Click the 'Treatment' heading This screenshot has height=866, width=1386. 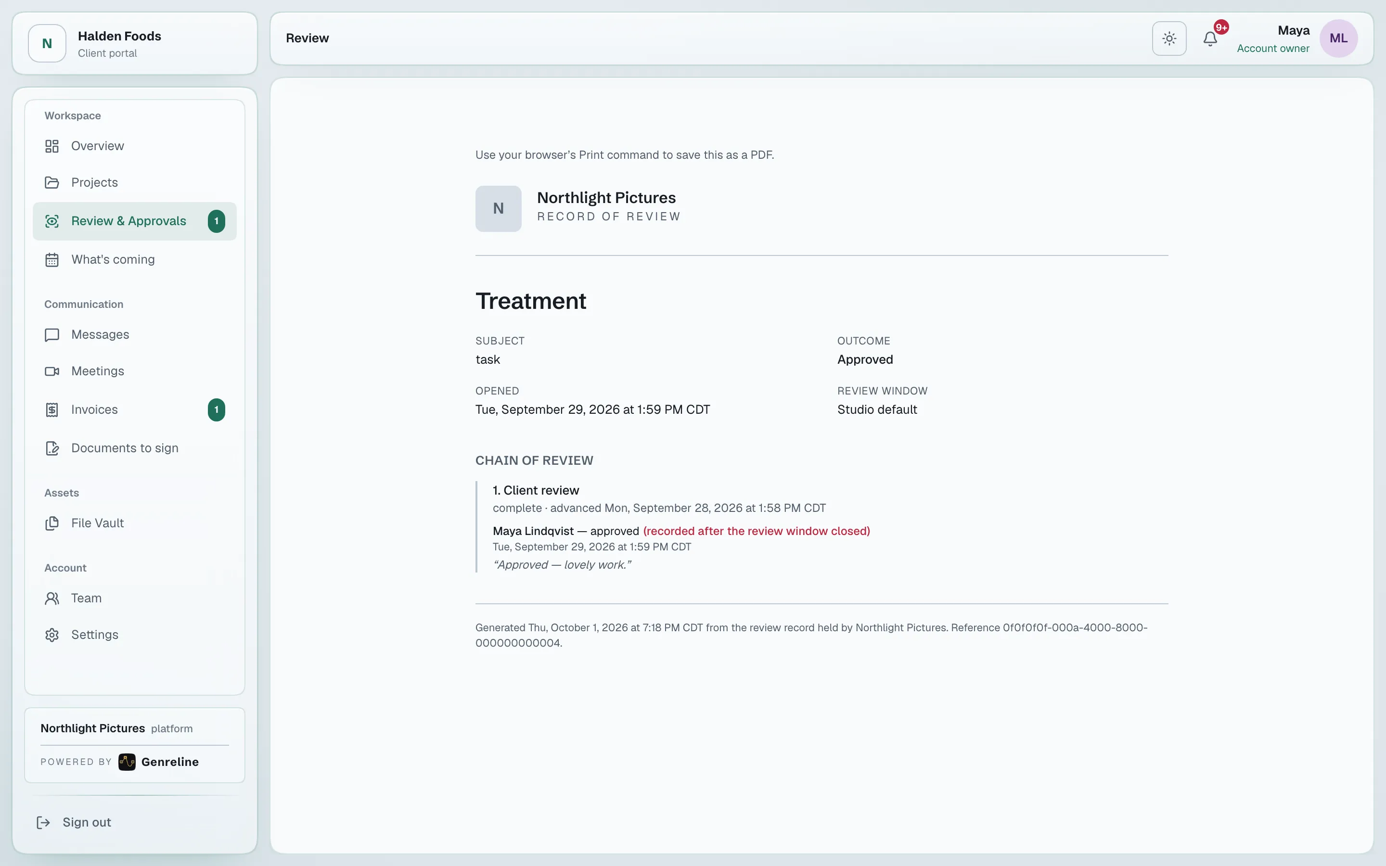(531, 301)
